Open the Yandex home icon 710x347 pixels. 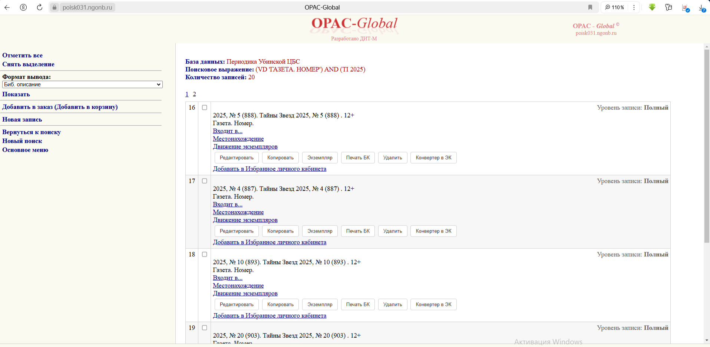click(x=23, y=7)
